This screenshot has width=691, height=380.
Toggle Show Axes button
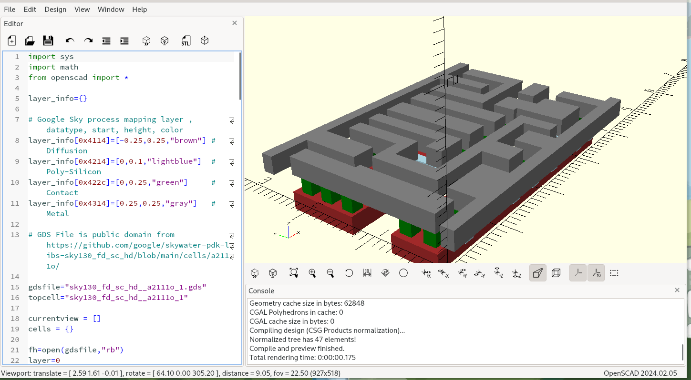click(x=578, y=273)
